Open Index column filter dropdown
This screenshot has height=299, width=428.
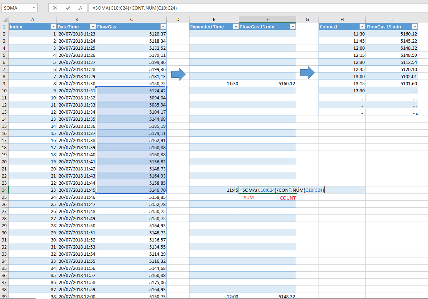(x=53, y=27)
